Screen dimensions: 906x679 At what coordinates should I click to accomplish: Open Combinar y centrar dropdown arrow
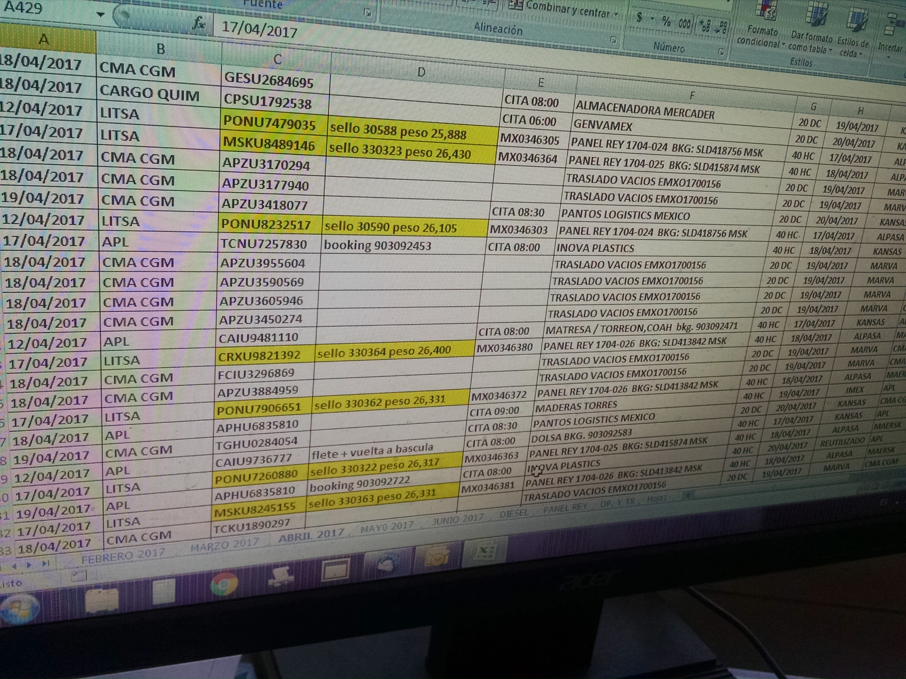(616, 15)
